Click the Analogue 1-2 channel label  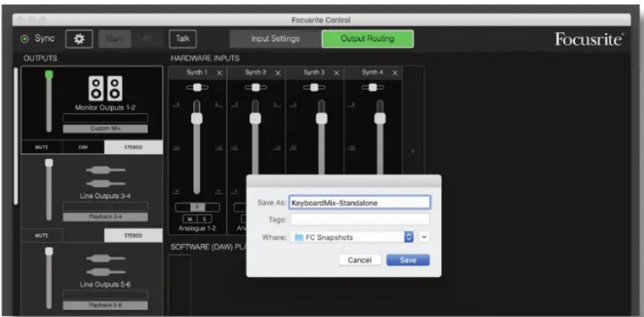(x=197, y=229)
